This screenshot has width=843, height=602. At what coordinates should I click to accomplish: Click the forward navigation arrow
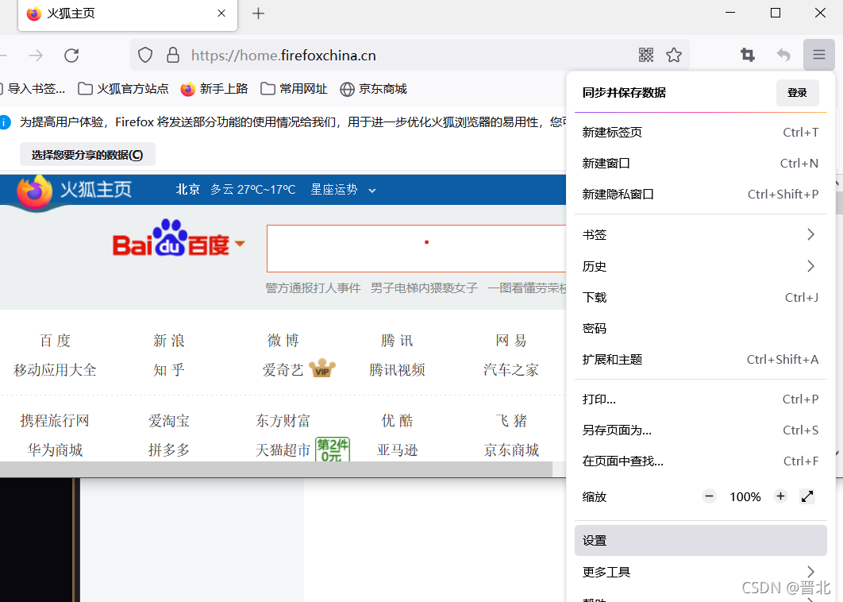coord(36,56)
